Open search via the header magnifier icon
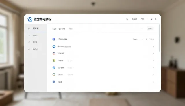 pos(127,19)
